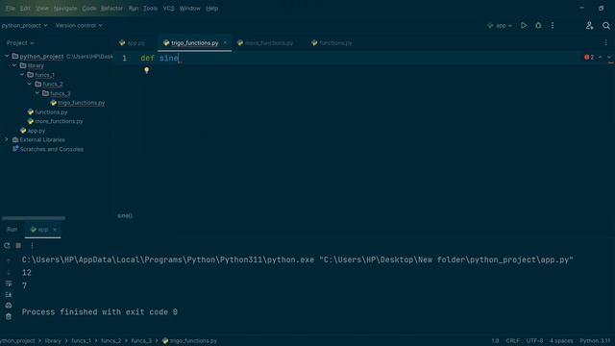
Task: Click Python 3.11 interpreter in status bar
Action: pos(595,341)
